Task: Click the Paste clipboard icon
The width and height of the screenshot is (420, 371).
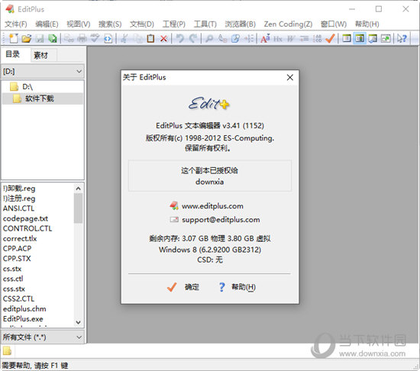Action: click(150, 38)
